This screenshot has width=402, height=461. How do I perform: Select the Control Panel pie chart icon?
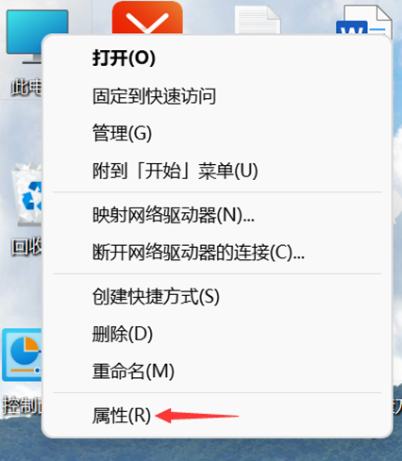(22, 354)
